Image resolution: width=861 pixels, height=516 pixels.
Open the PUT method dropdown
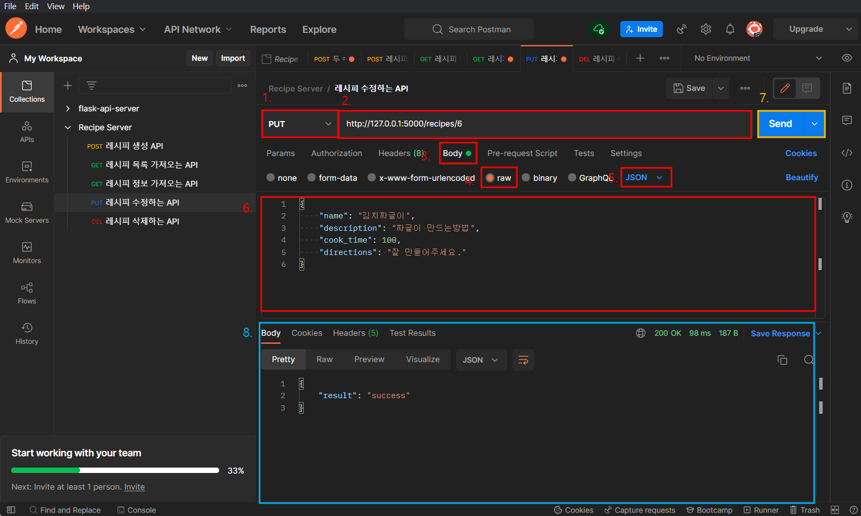[x=300, y=124]
